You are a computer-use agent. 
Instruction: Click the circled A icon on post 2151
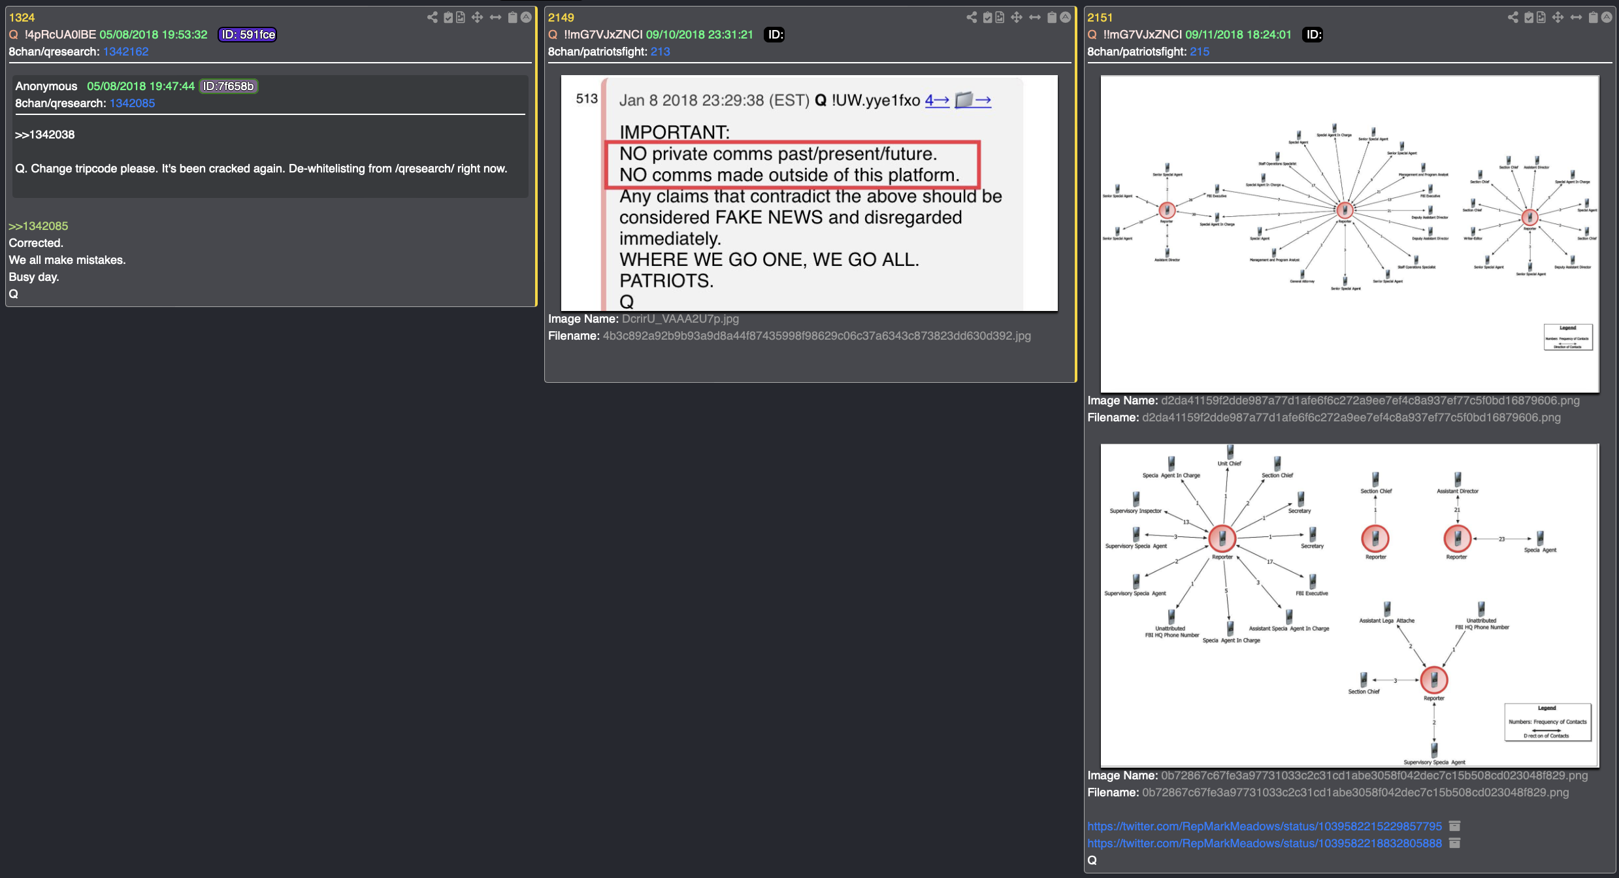pos(1607,18)
